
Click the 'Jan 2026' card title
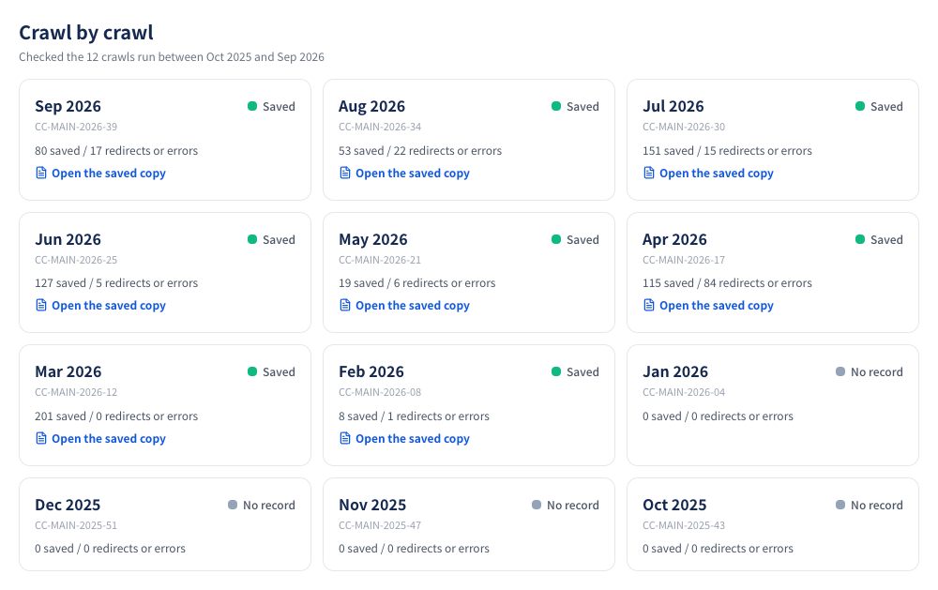675,371
